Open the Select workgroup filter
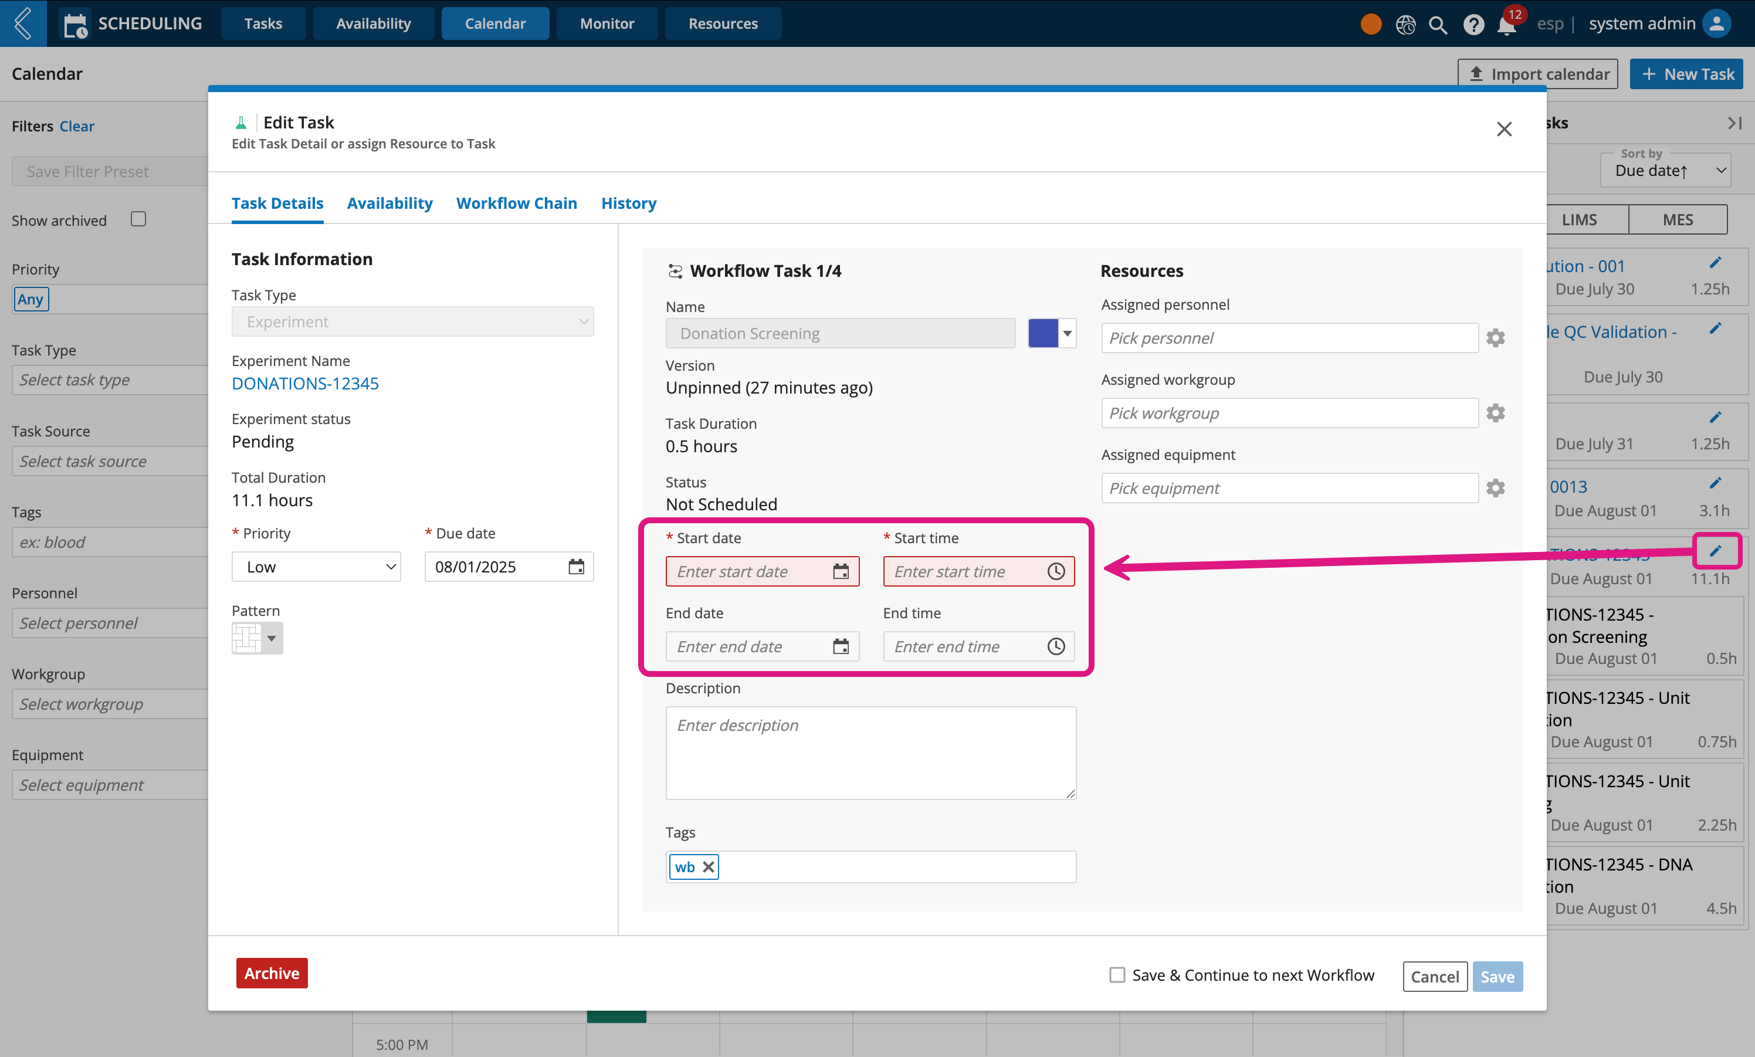Screen dimensions: 1755x1057 click(x=110, y=704)
